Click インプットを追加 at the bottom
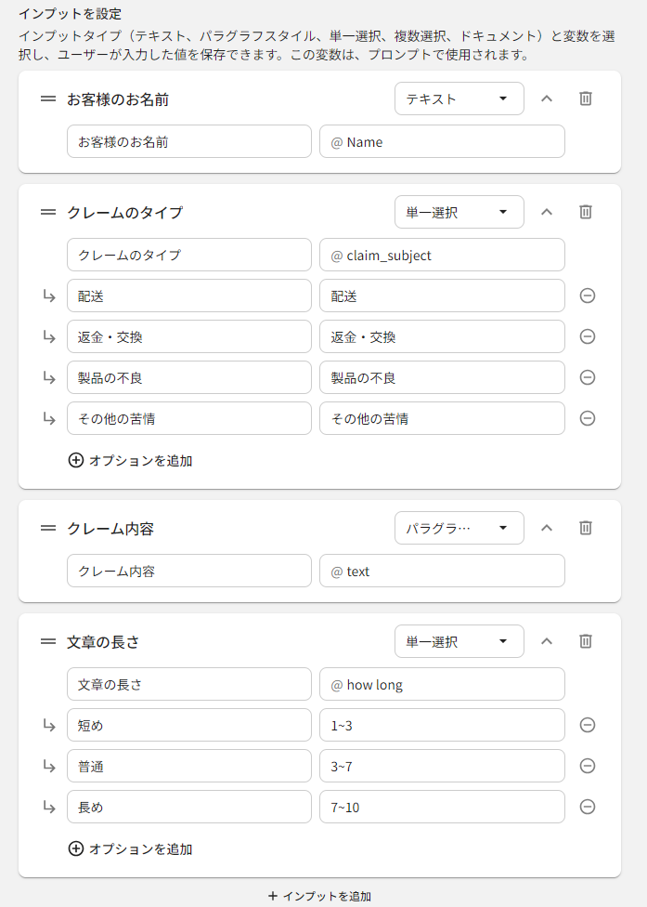The image size is (647, 907). tap(319, 896)
